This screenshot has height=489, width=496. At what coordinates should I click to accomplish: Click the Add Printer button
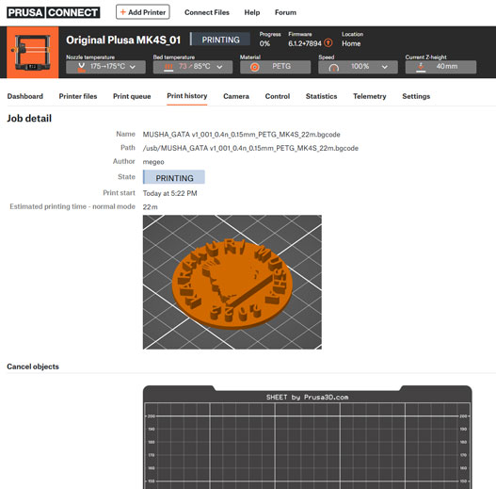[143, 12]
